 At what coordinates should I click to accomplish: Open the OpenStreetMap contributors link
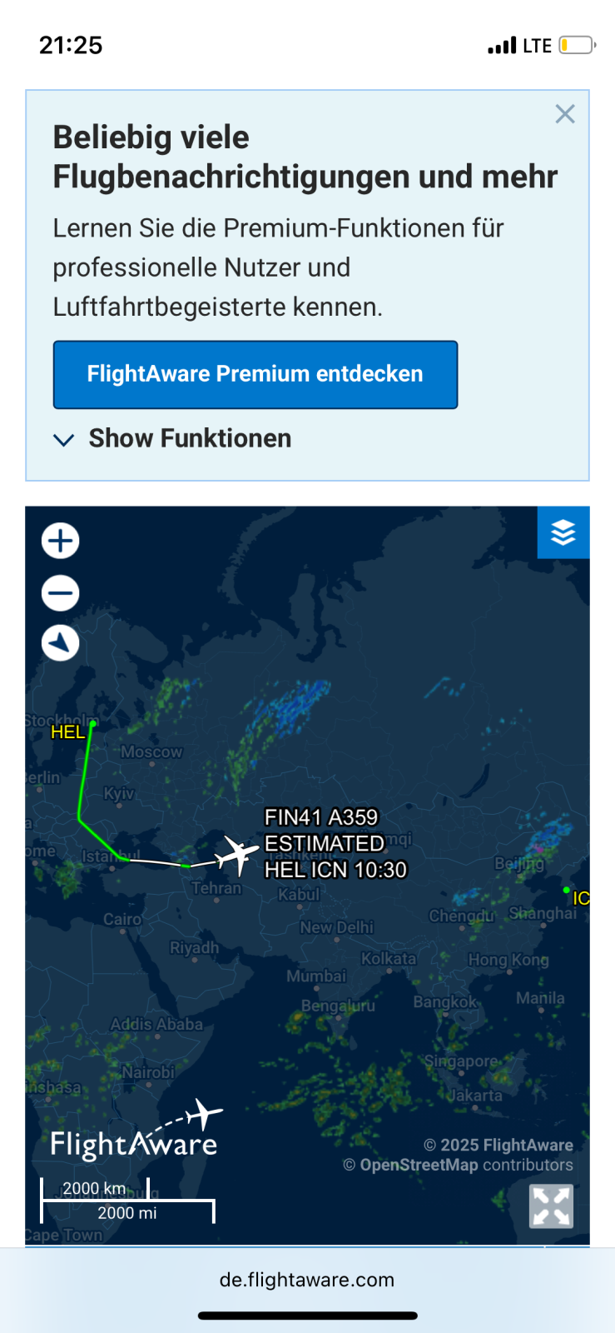pyautogui.click(x=419, y=1165)
